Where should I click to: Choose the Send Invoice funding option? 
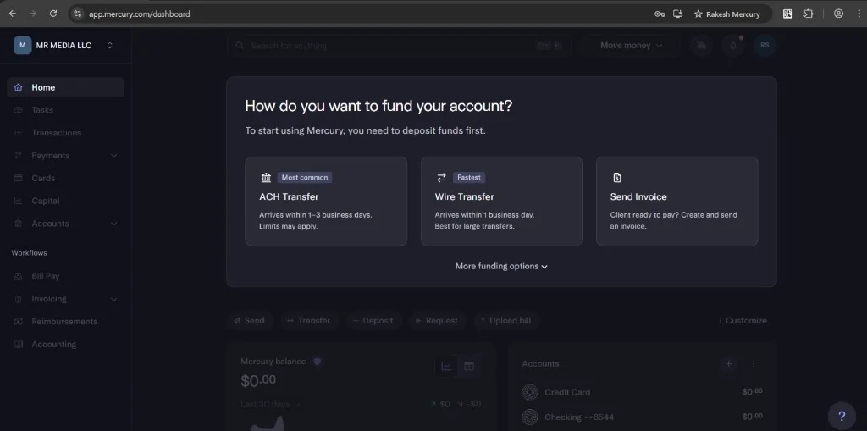point(676,202)
